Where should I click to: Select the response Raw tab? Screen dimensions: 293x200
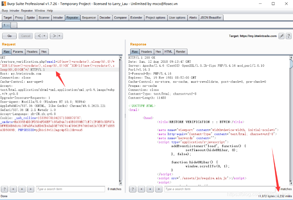tap(135, 52)
